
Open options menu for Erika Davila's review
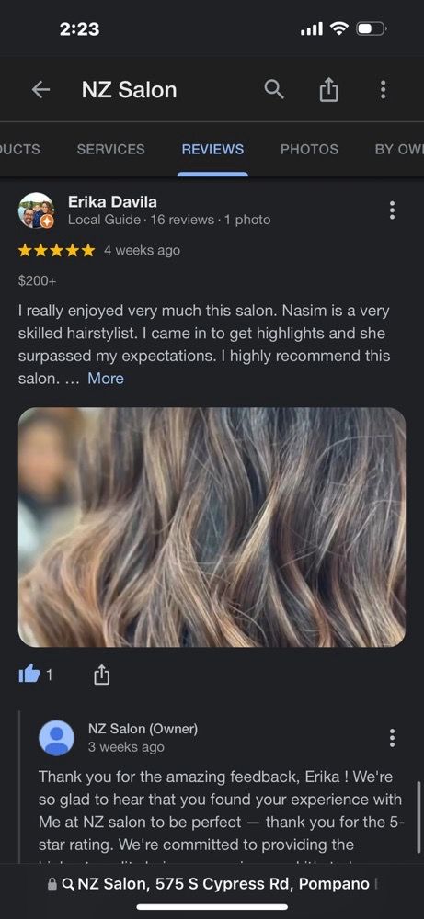(x=392, y=210)
